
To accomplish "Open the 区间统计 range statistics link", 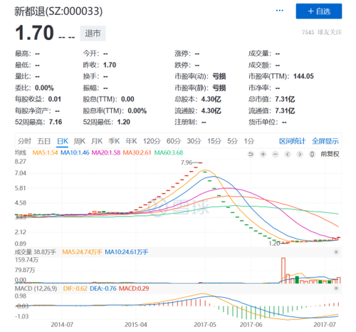I will tap(292, 141).
